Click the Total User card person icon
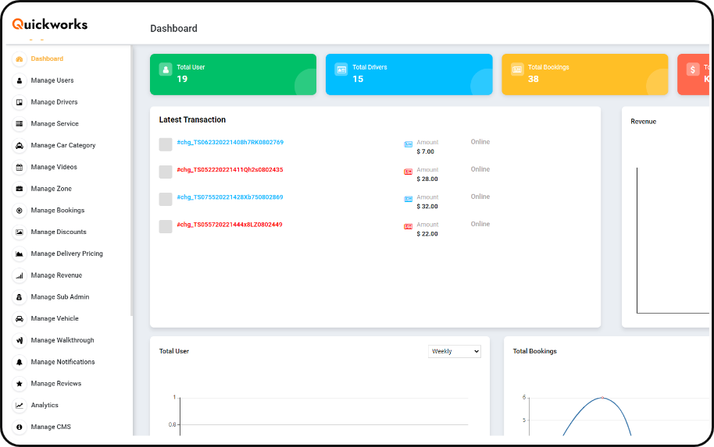This screenshot has height=447, width=714. (166, 69)
